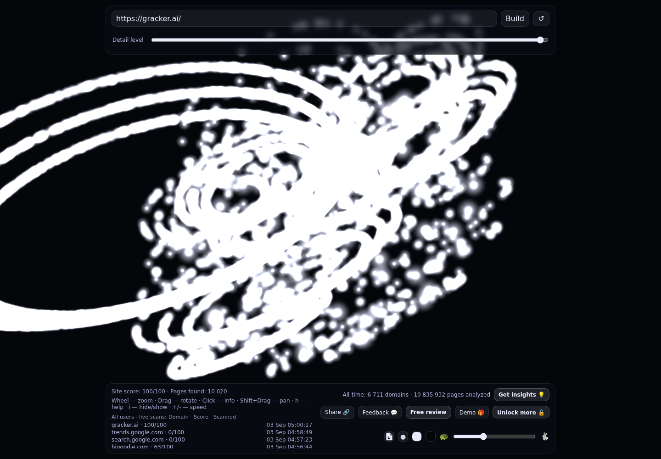
Task: Click the timestamp 03 Sep 04:57:23
Action: pos(289,440)
